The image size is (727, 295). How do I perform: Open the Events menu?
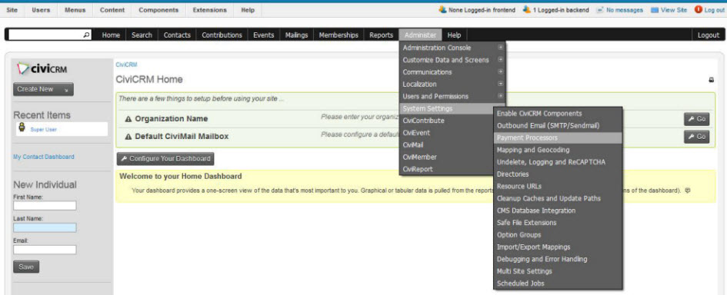pyautogui.click(x=263, y=35)
